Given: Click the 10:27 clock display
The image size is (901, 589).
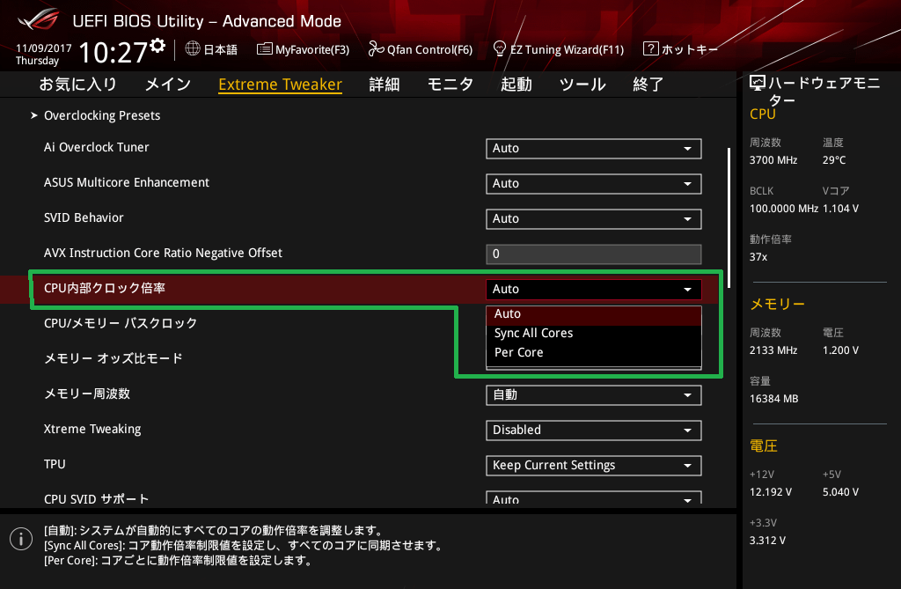Looking at the screenshot, I should click(114, 52).
